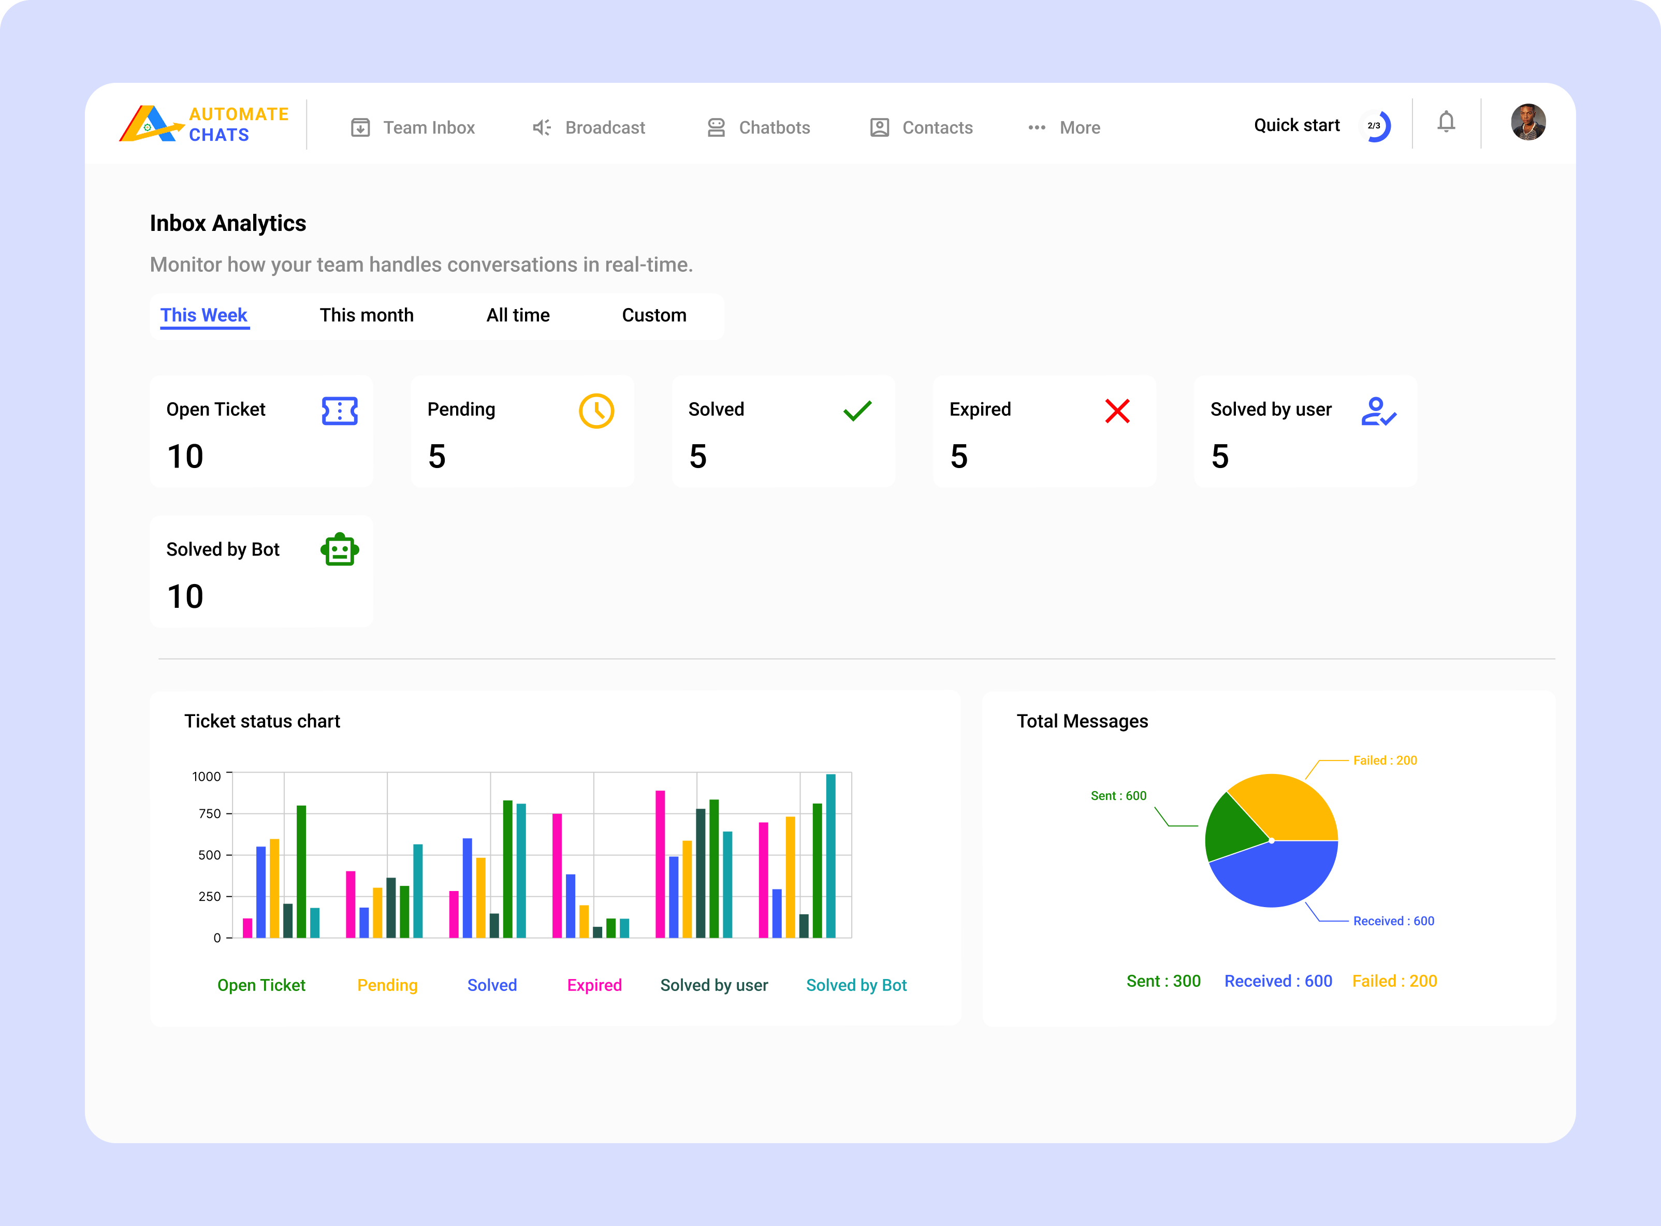Image resolution: width=1661 pixels, height=1226 pixels.
Task: Select the All time tab
Action: (x=517, y=315)
